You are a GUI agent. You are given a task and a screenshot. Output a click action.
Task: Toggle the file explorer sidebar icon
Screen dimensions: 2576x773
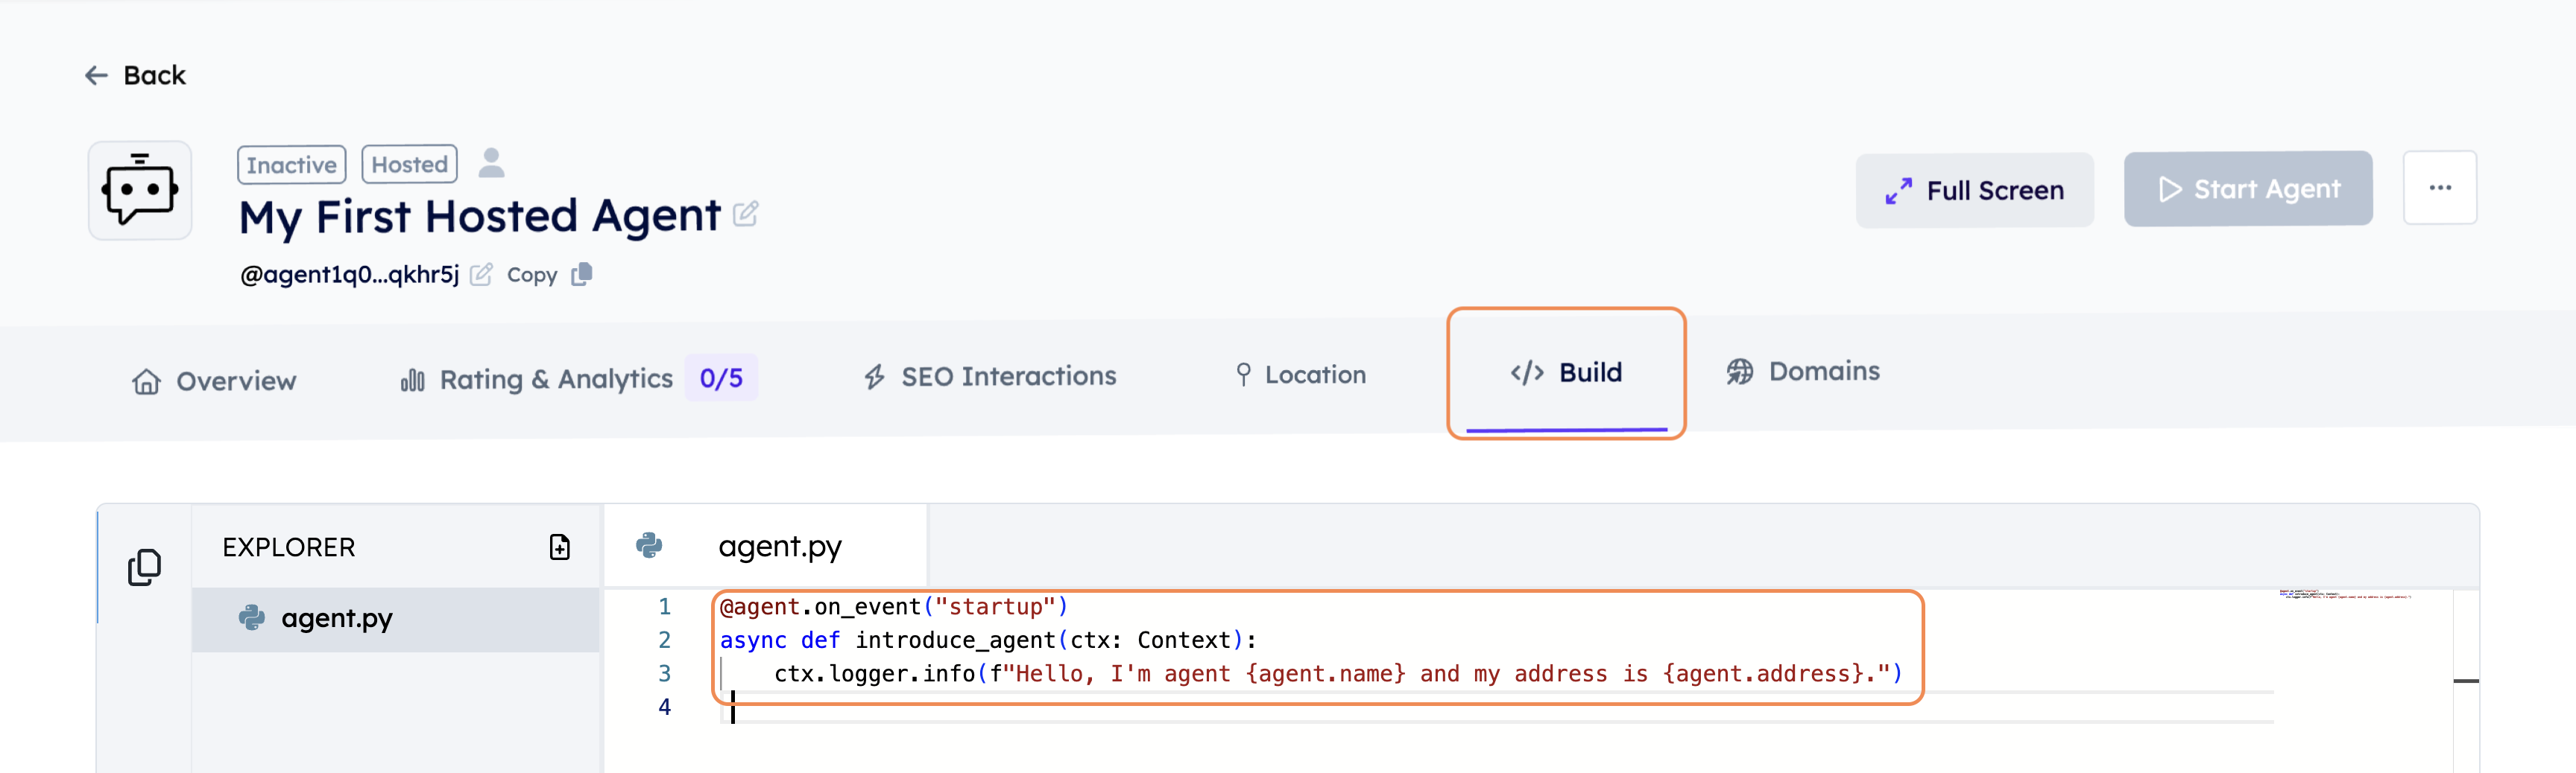tap(144, 566)
